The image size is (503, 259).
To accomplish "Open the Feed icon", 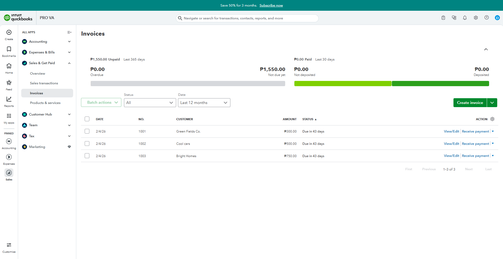I will click(x=9, y=82).
